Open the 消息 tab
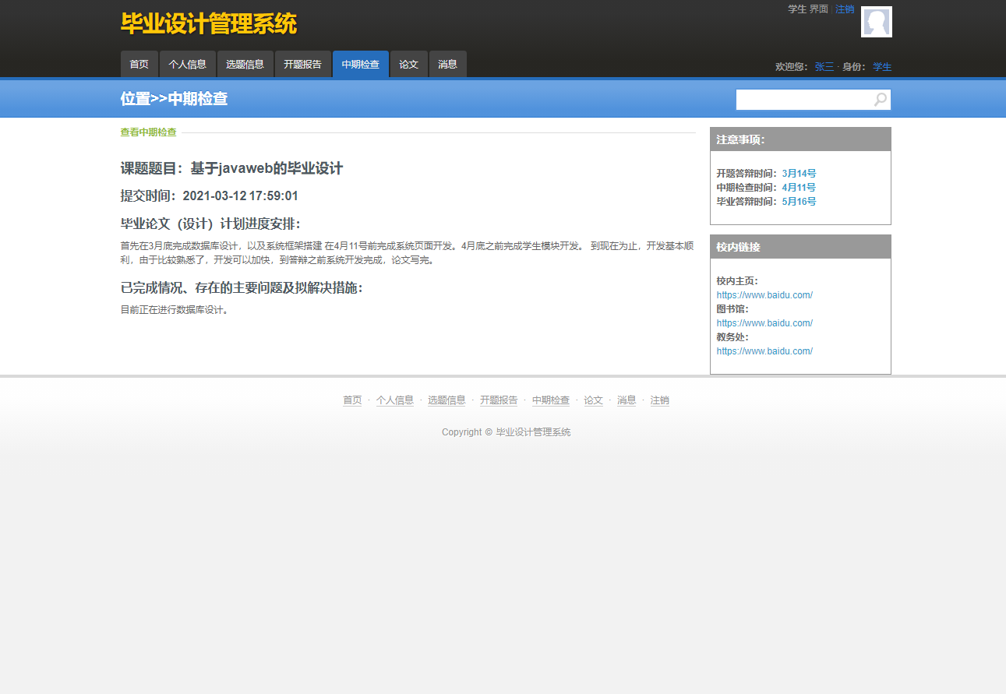The width and height of the screenshot is (1006, 694). tap(447, 64)
